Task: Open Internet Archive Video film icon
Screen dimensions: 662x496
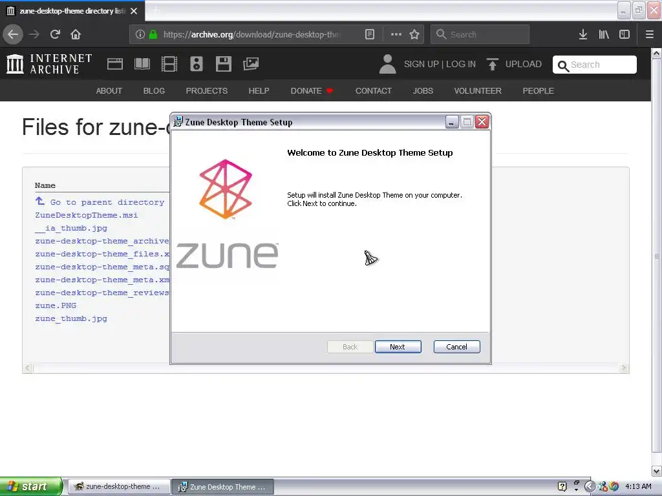Action: 169,64
